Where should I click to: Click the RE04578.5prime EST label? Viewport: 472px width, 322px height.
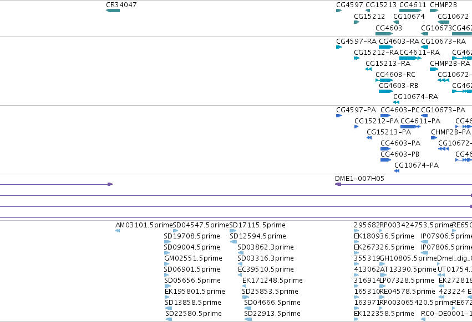(407, 292)
